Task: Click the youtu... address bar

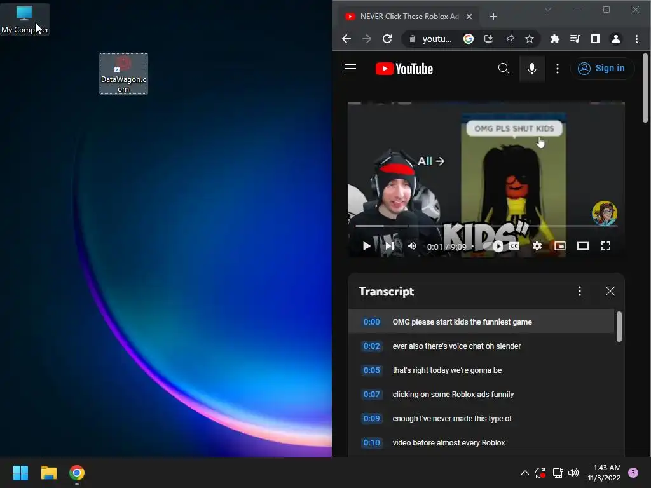Action: [437, 39]
